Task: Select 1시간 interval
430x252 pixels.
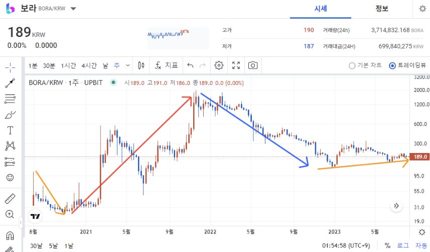Action: click(68, 65)
